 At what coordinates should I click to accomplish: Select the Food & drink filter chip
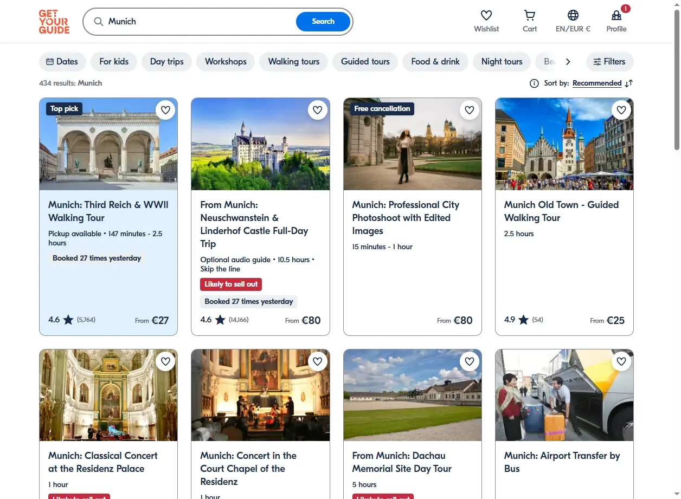click(x=435, y=62)
